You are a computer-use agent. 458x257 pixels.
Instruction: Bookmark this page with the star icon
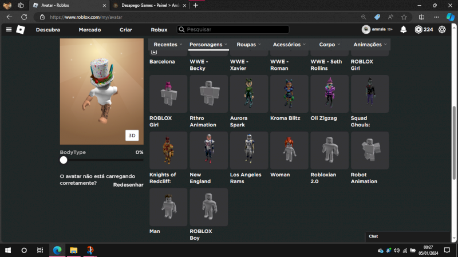click(x=404, y=17)
